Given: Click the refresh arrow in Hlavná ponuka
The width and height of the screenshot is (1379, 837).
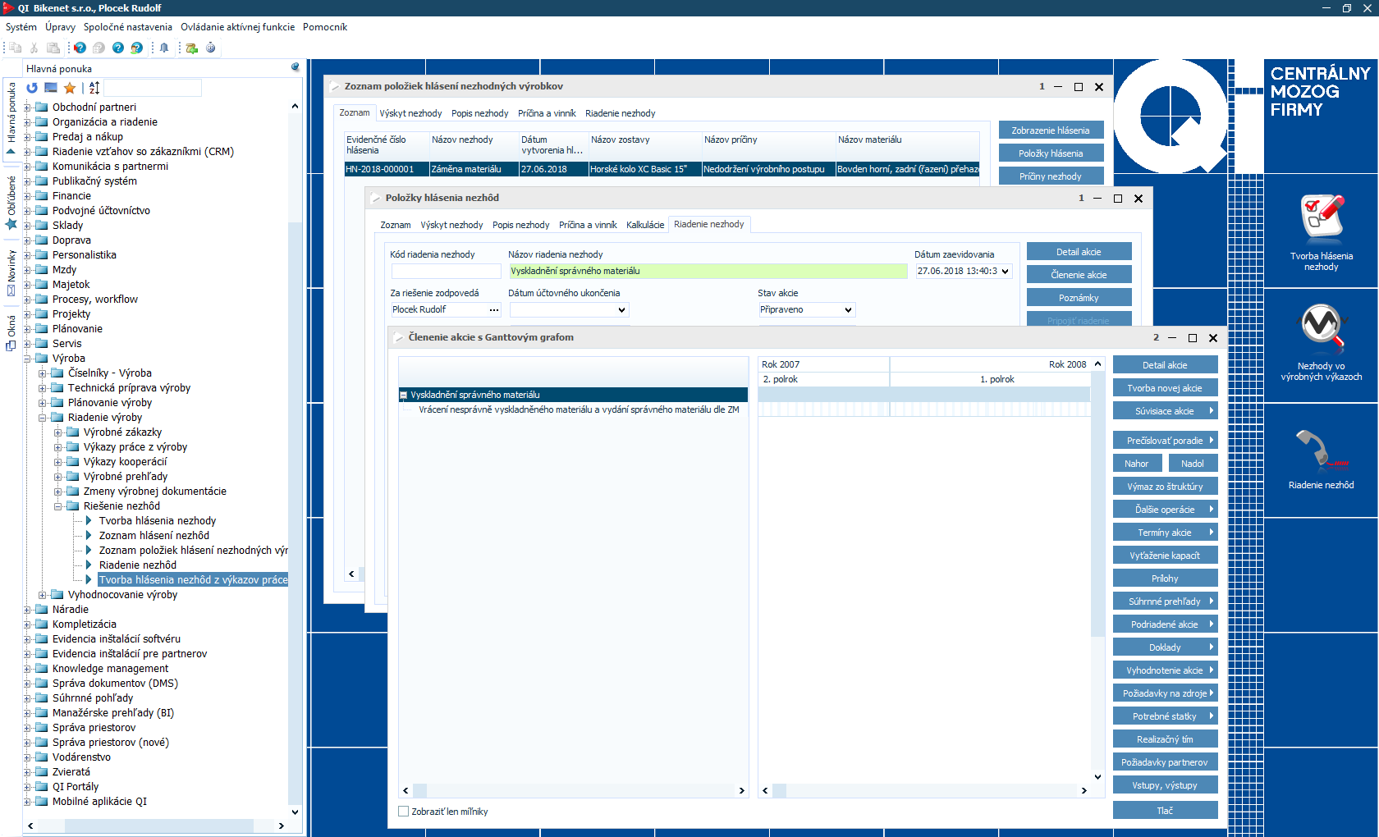Looking at the screenshot, I should (32, 88).
